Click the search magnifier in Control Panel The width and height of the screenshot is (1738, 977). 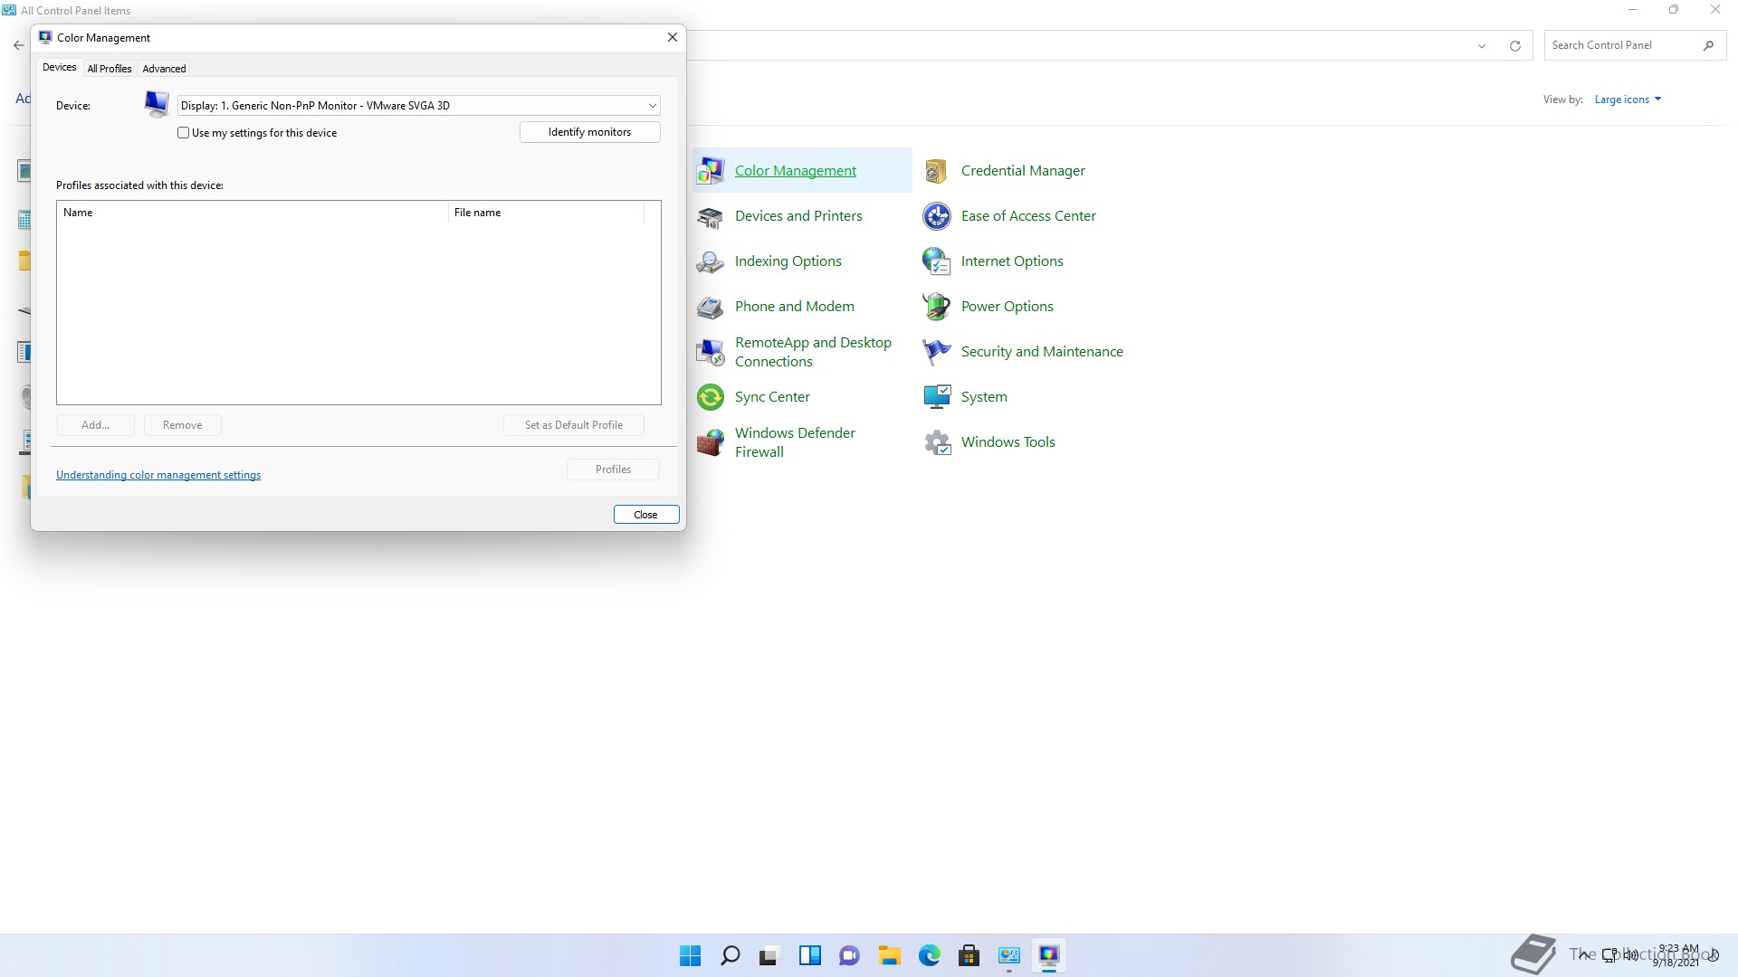1708,45
